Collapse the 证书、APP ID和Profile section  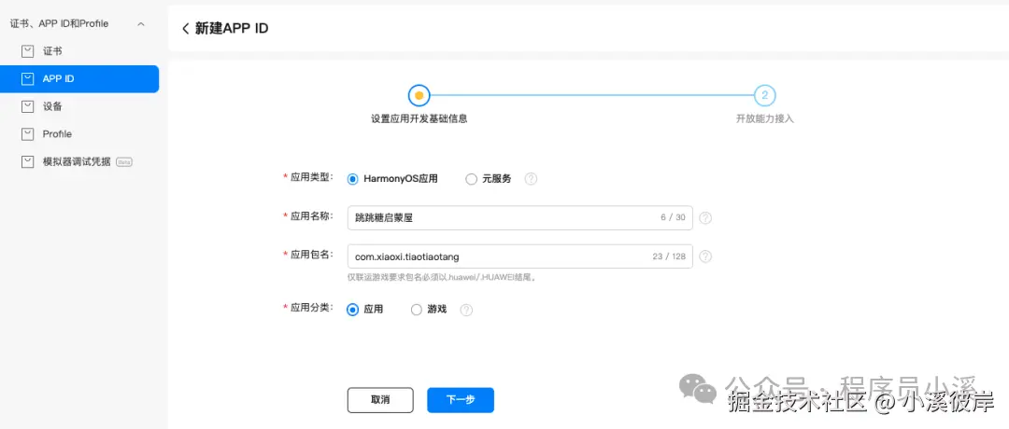pyautogui.click(x=140, y=23)
